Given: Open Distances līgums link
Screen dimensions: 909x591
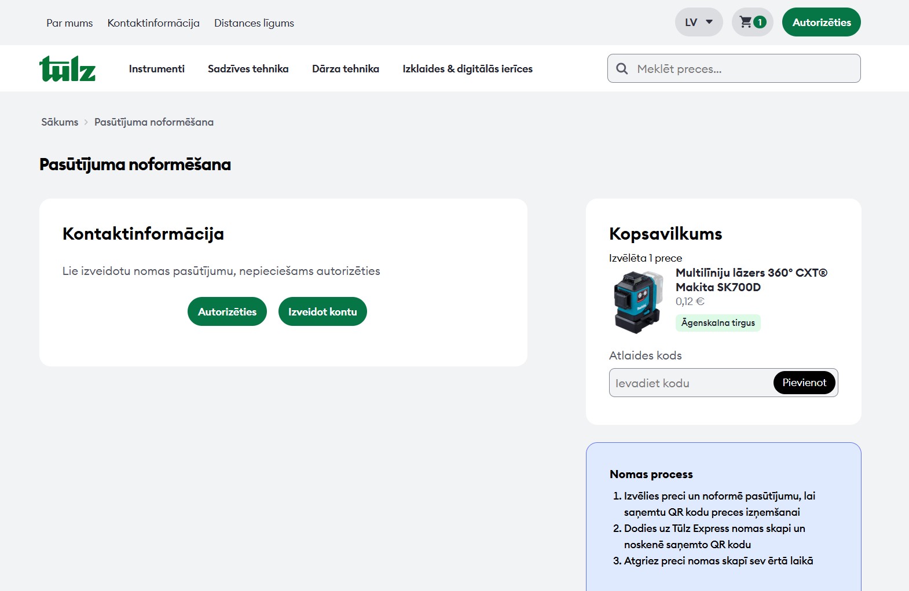Looking at the screenshot, I should [x=254, y=23].
